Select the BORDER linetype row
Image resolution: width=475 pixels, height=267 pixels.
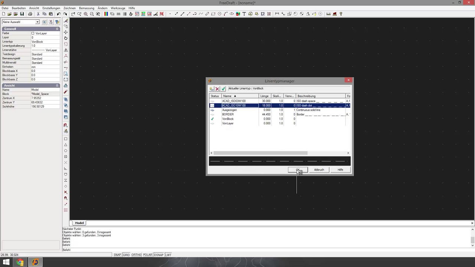click(x=280, y=114)
